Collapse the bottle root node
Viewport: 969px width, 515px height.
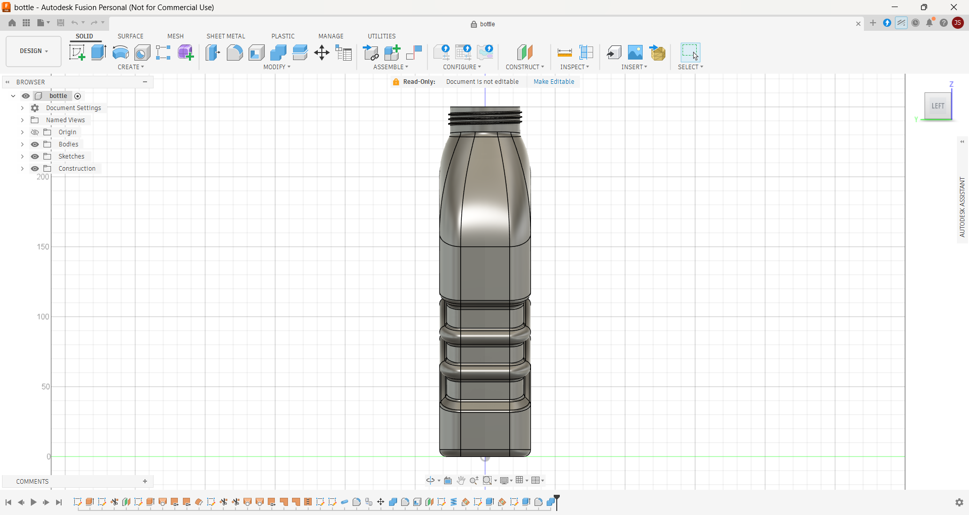(13, 96)
